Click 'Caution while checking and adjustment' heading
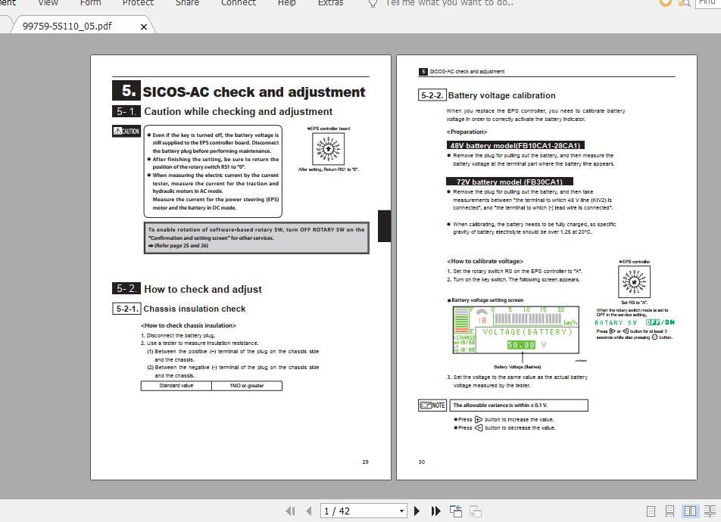This screenshot has width=721, height=522. point(238,112)
